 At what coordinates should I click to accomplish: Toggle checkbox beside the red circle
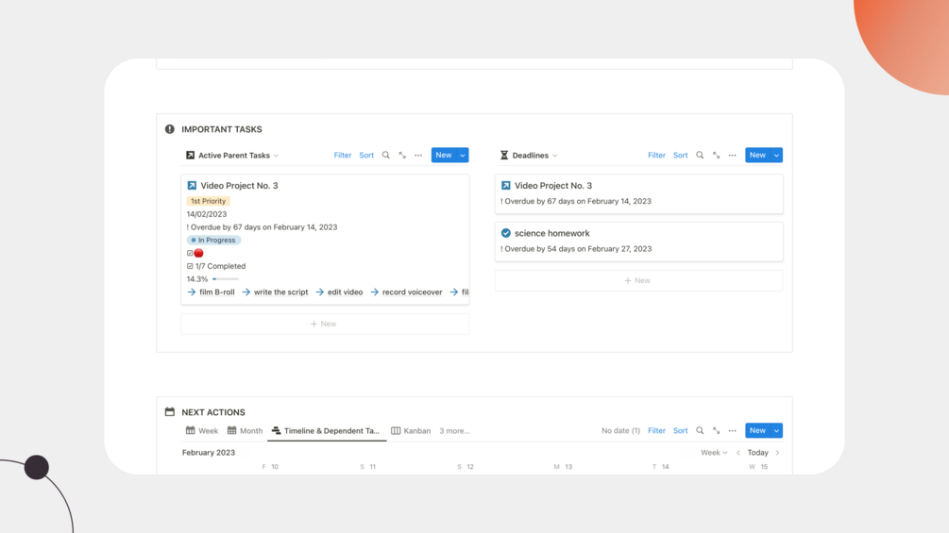(190, 253)
